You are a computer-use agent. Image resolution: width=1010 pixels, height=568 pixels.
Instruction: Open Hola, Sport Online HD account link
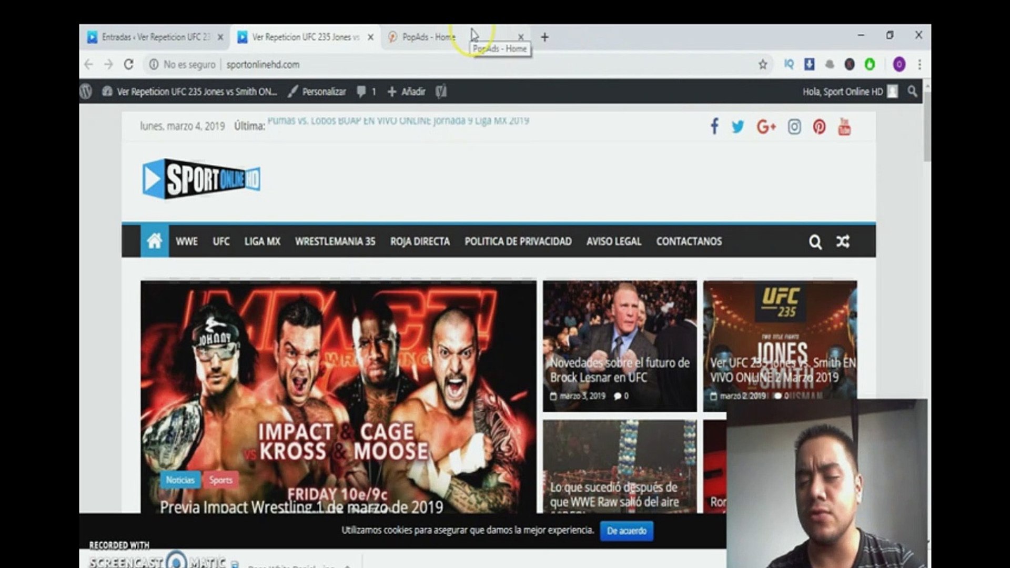pyautogui.click(x=850, y=92)
